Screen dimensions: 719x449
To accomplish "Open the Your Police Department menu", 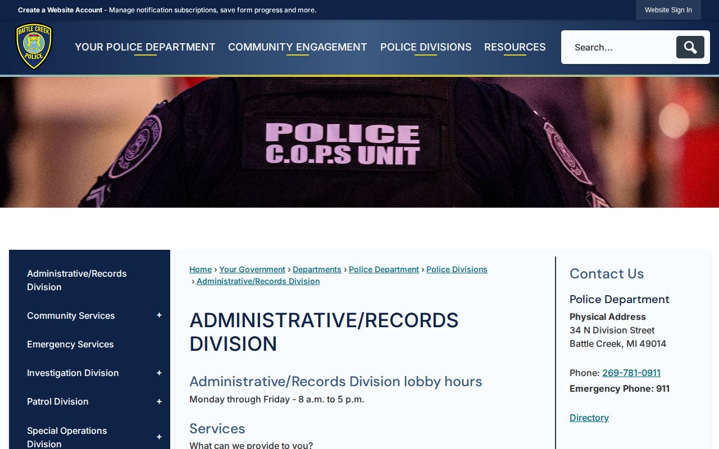I will (x=145, y=47).
